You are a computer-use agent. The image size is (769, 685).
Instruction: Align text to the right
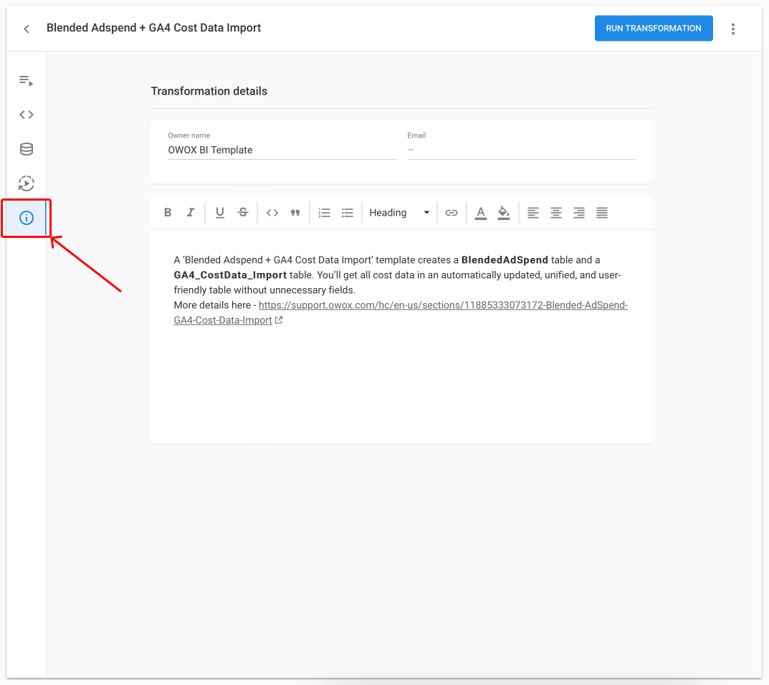coord(578,212)
